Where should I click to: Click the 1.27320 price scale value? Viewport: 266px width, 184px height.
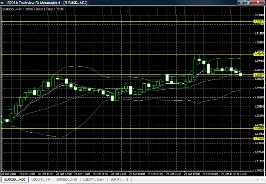[x=259, y=88]
